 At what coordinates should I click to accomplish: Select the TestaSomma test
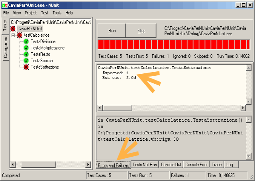coord(42,61)
